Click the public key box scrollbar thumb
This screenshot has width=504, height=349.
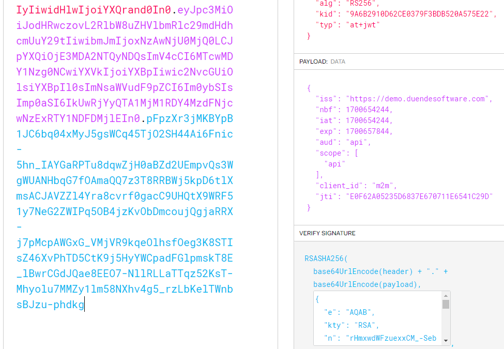(x=445, y=304)
